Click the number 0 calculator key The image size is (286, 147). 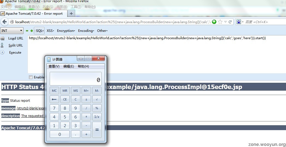60,134
